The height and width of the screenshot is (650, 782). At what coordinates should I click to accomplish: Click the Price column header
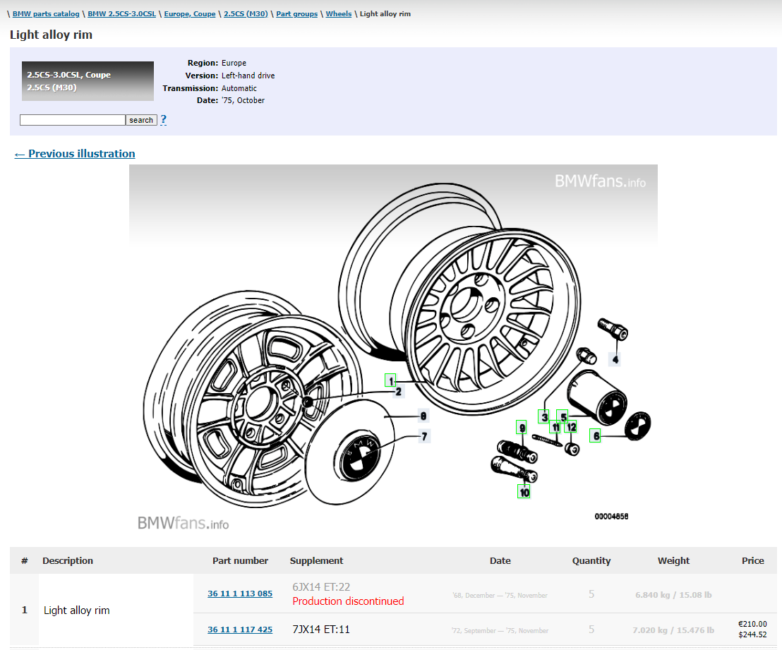point(753,560)
